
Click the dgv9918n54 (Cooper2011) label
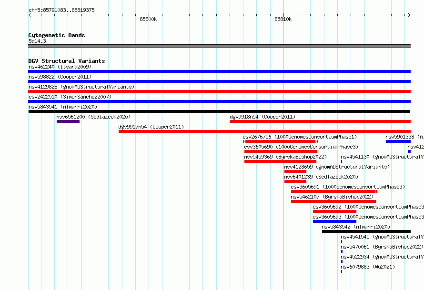click(x=262, y=117)
